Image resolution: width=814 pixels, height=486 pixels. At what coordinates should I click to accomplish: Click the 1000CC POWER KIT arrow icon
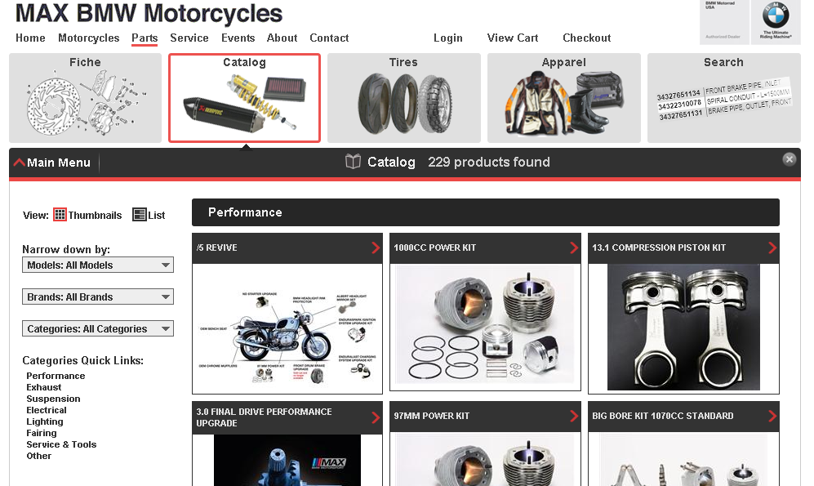click(574, 247)
